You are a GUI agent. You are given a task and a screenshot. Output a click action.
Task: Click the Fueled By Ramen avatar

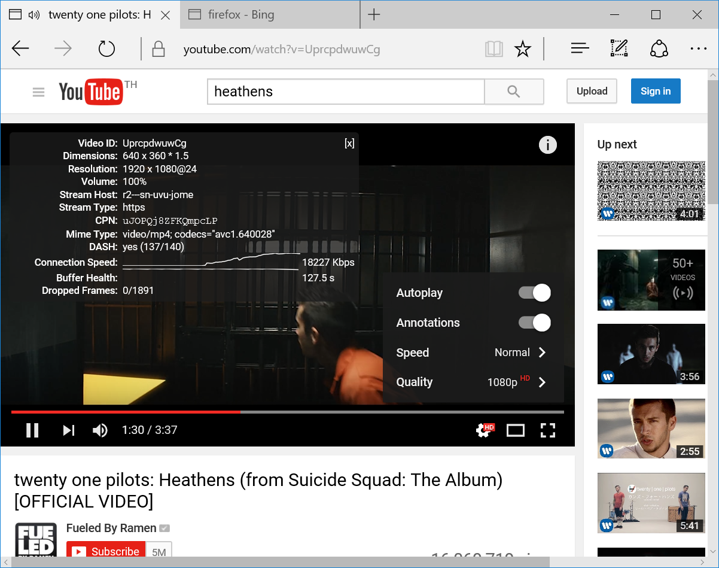(x=36, y=539)
